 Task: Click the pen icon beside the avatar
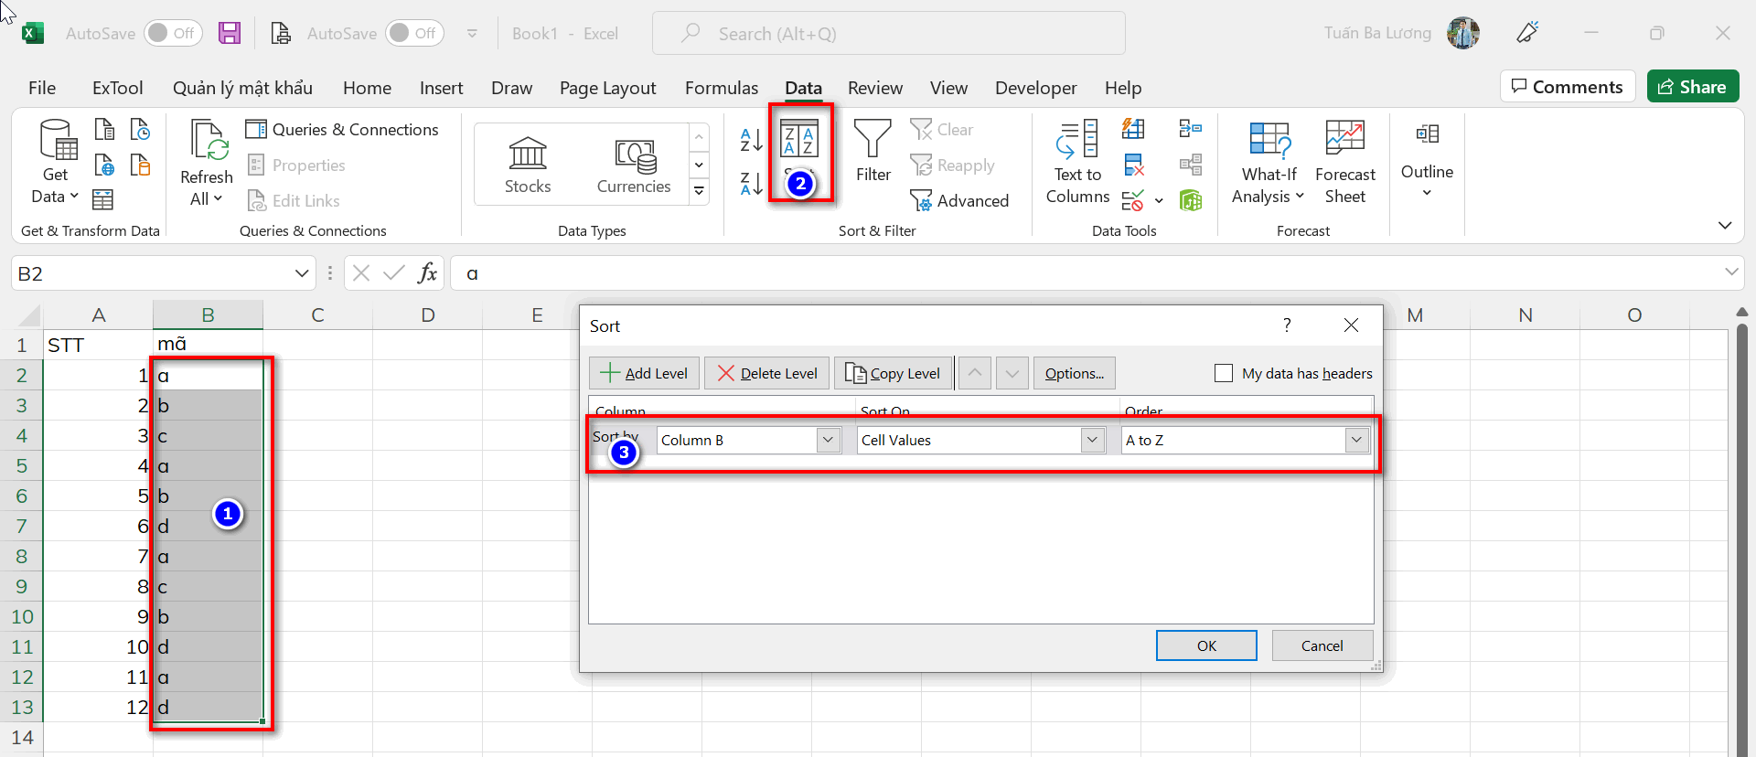[x=1527, y=33]
